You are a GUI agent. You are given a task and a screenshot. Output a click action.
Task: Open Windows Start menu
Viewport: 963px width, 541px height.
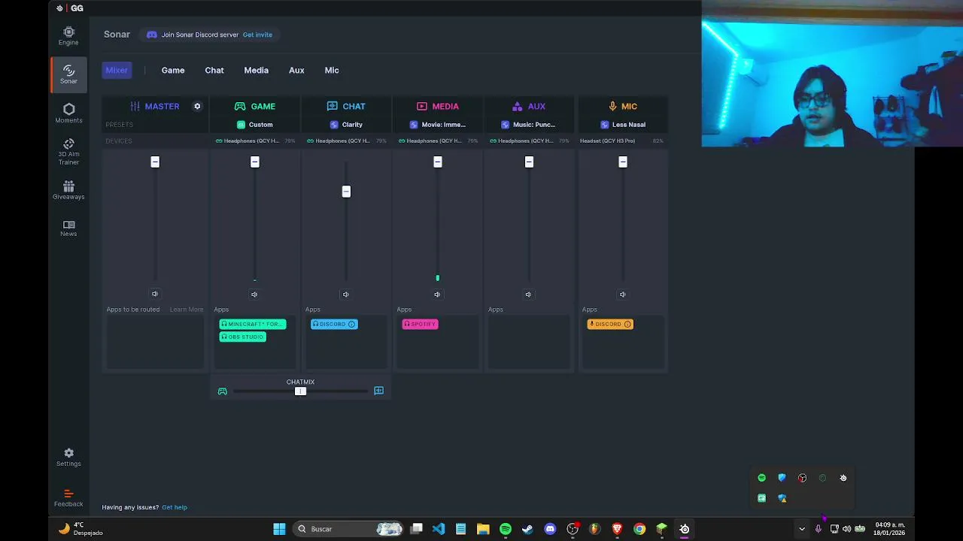[279, 529]
